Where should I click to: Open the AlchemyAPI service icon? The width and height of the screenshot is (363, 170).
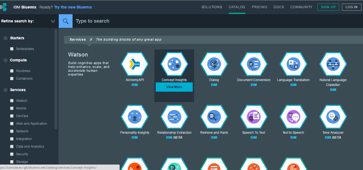coord(135,64)
